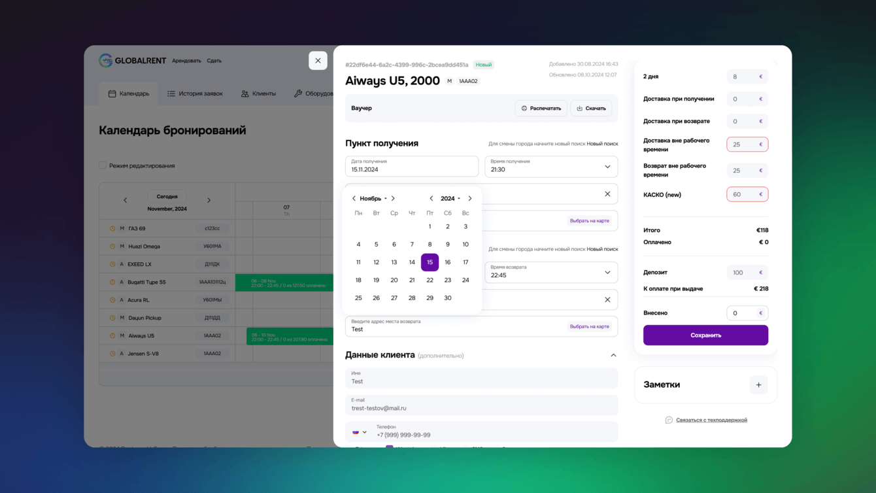Select day 22 in the date picker

point(430,280)
